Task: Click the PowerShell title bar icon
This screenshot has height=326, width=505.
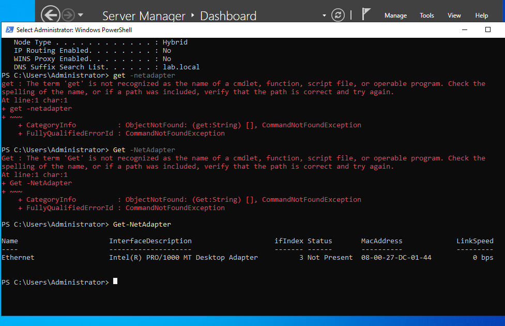Action: coord(10,29)
